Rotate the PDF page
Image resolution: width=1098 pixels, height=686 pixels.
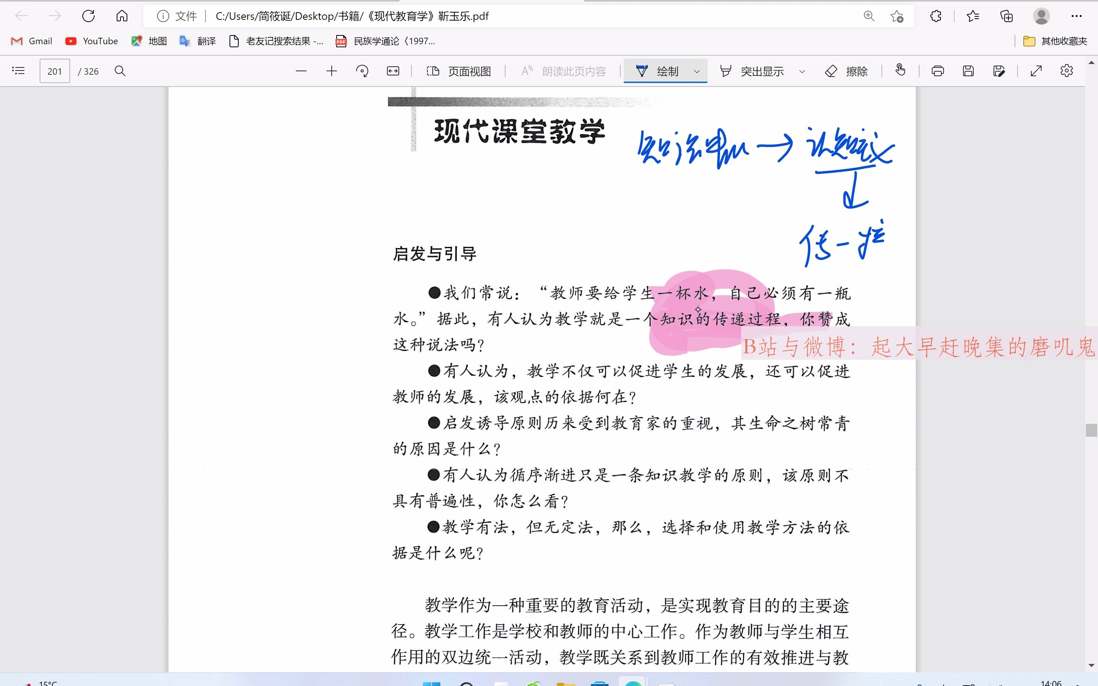point(362,71)
